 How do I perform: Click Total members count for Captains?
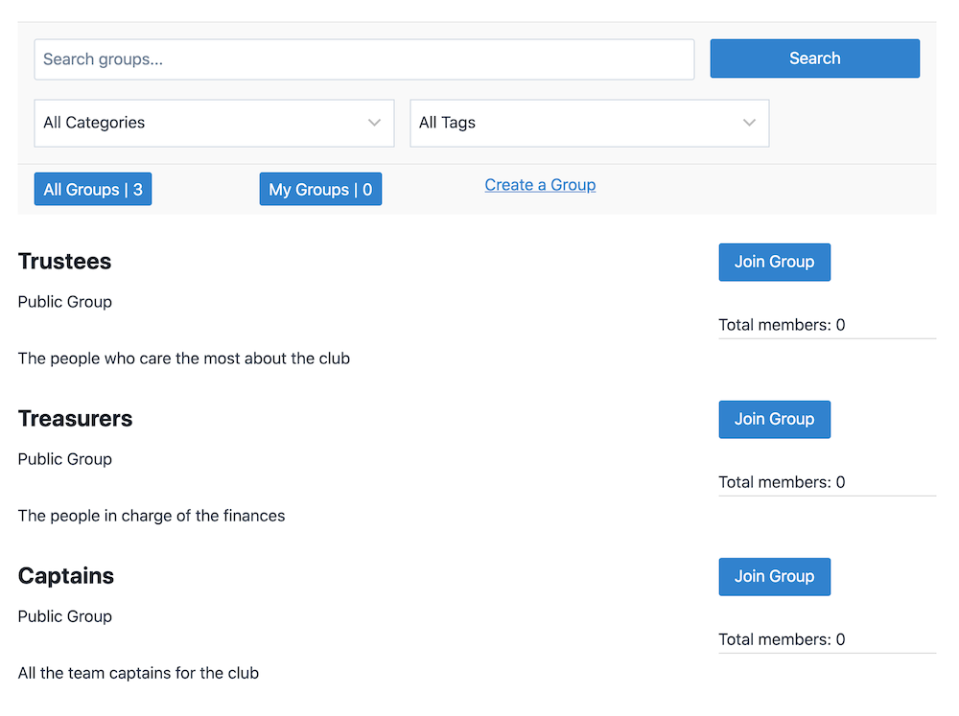(x=782, y=639)
